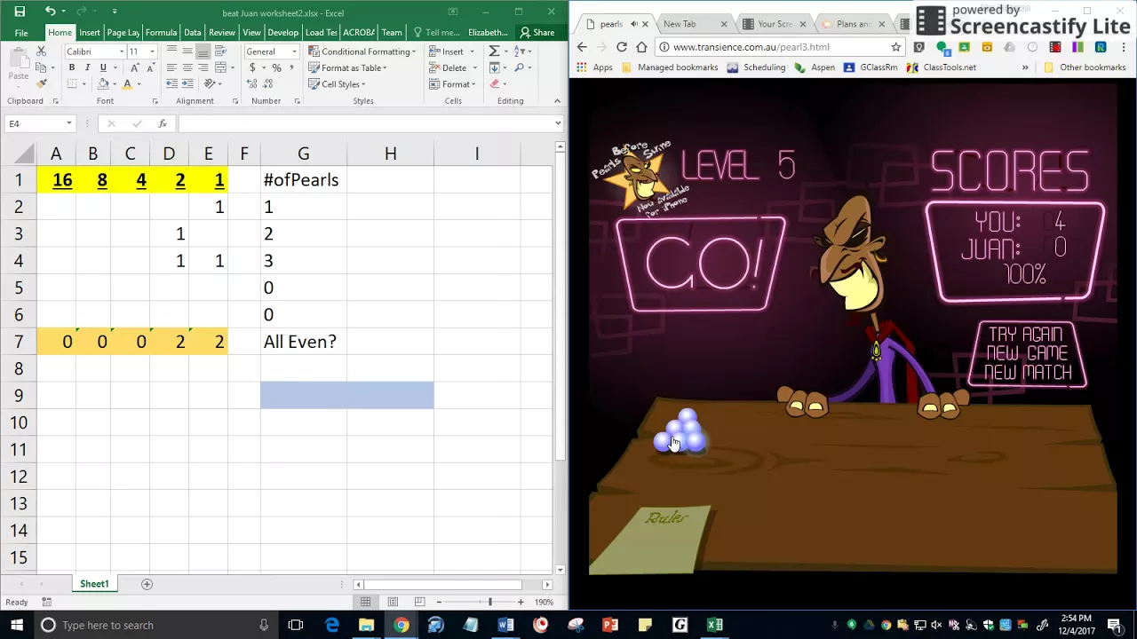The image size is (1137, 639).
Task: Click the Word icon in taskbar
Action: [505, 625]
